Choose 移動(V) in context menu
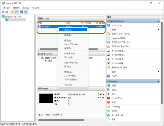This screenshot has height=126, width=164. (x=73, y=72)
